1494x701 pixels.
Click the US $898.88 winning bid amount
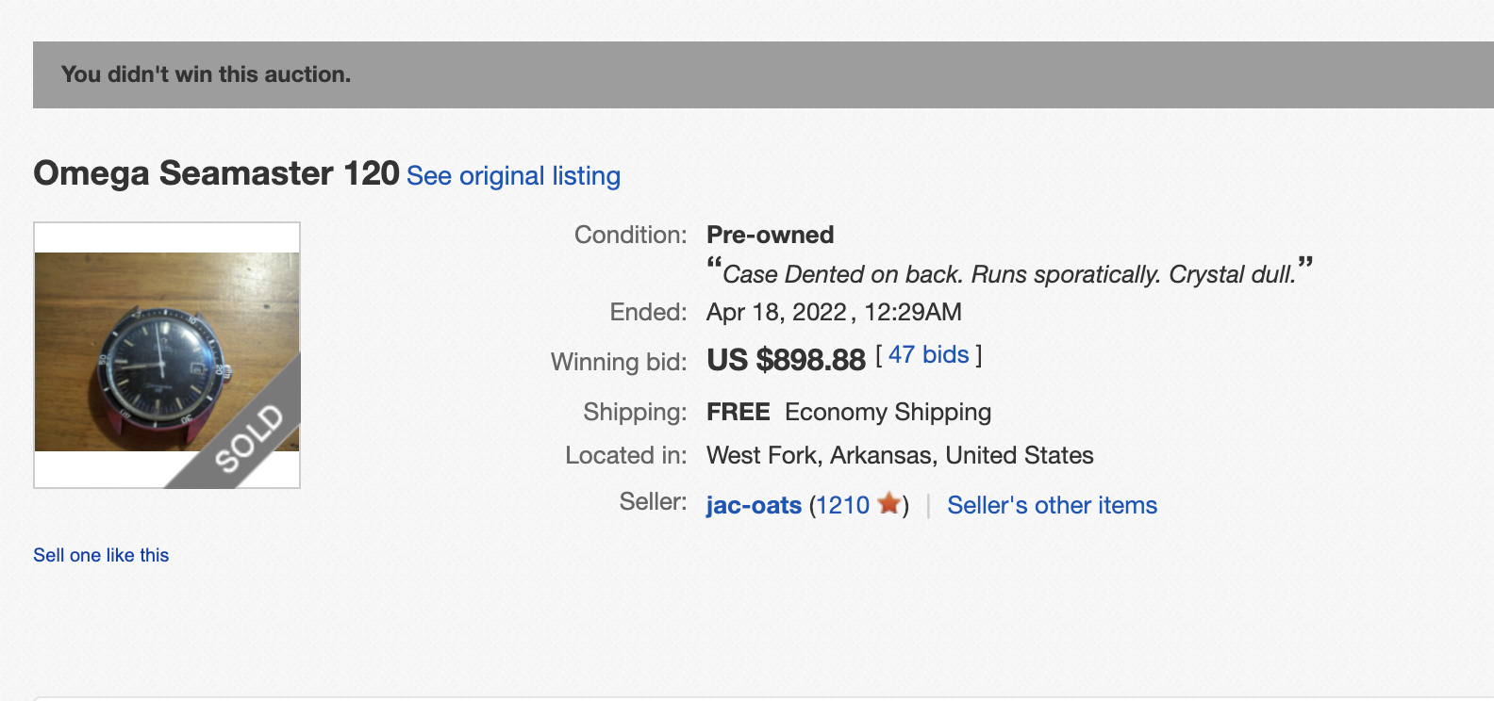[x=786, y=360]
